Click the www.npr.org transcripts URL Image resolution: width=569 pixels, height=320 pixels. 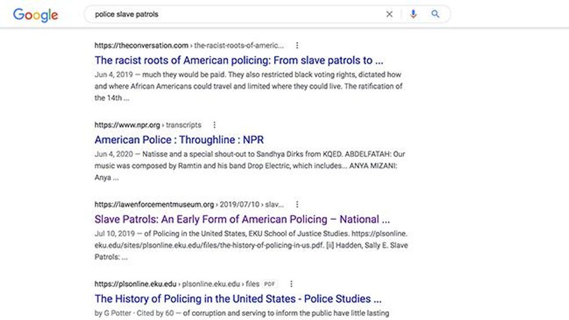click(147, 125)
